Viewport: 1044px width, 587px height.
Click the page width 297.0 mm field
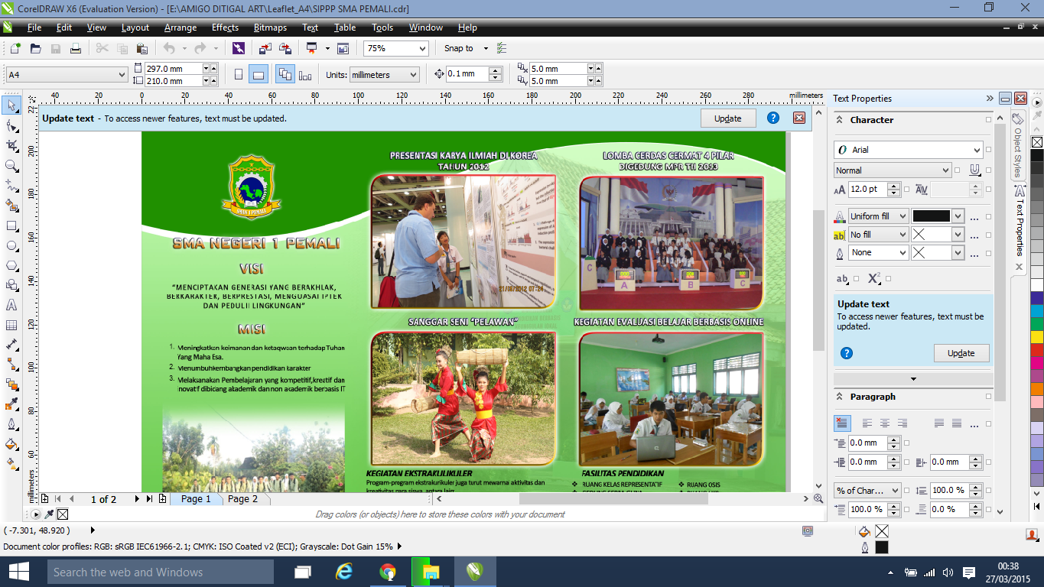(174, 68)
